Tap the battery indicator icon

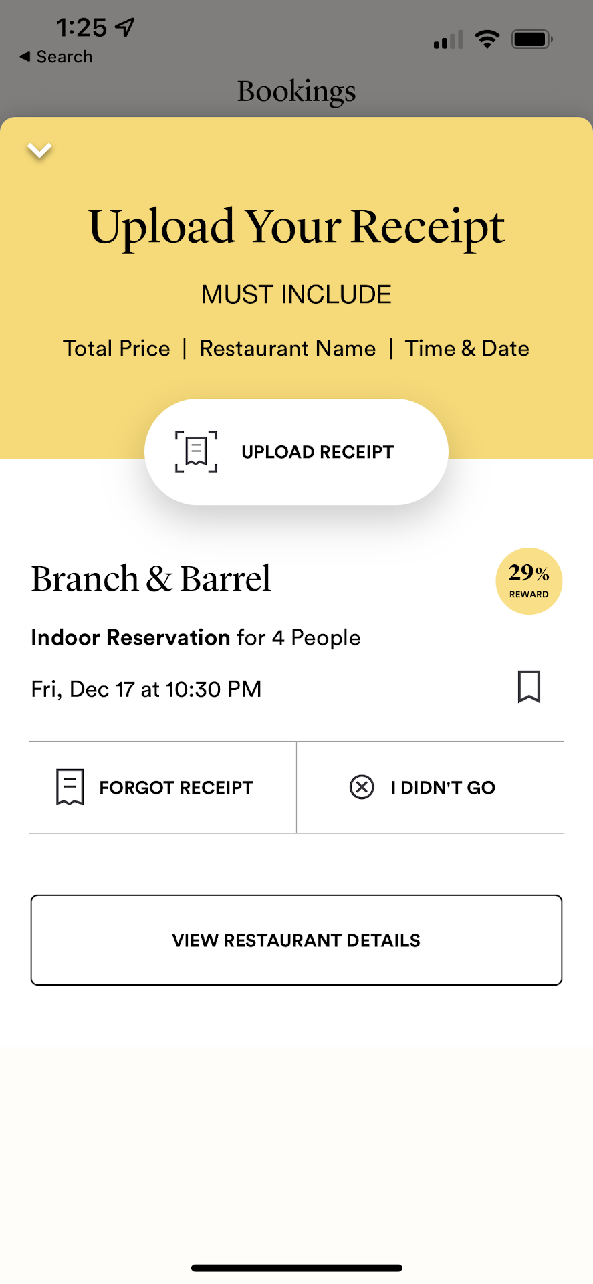531,39
